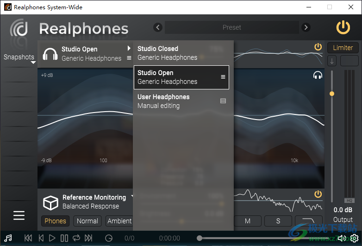Select highlighted Studio Open list entry

point(181,77)
